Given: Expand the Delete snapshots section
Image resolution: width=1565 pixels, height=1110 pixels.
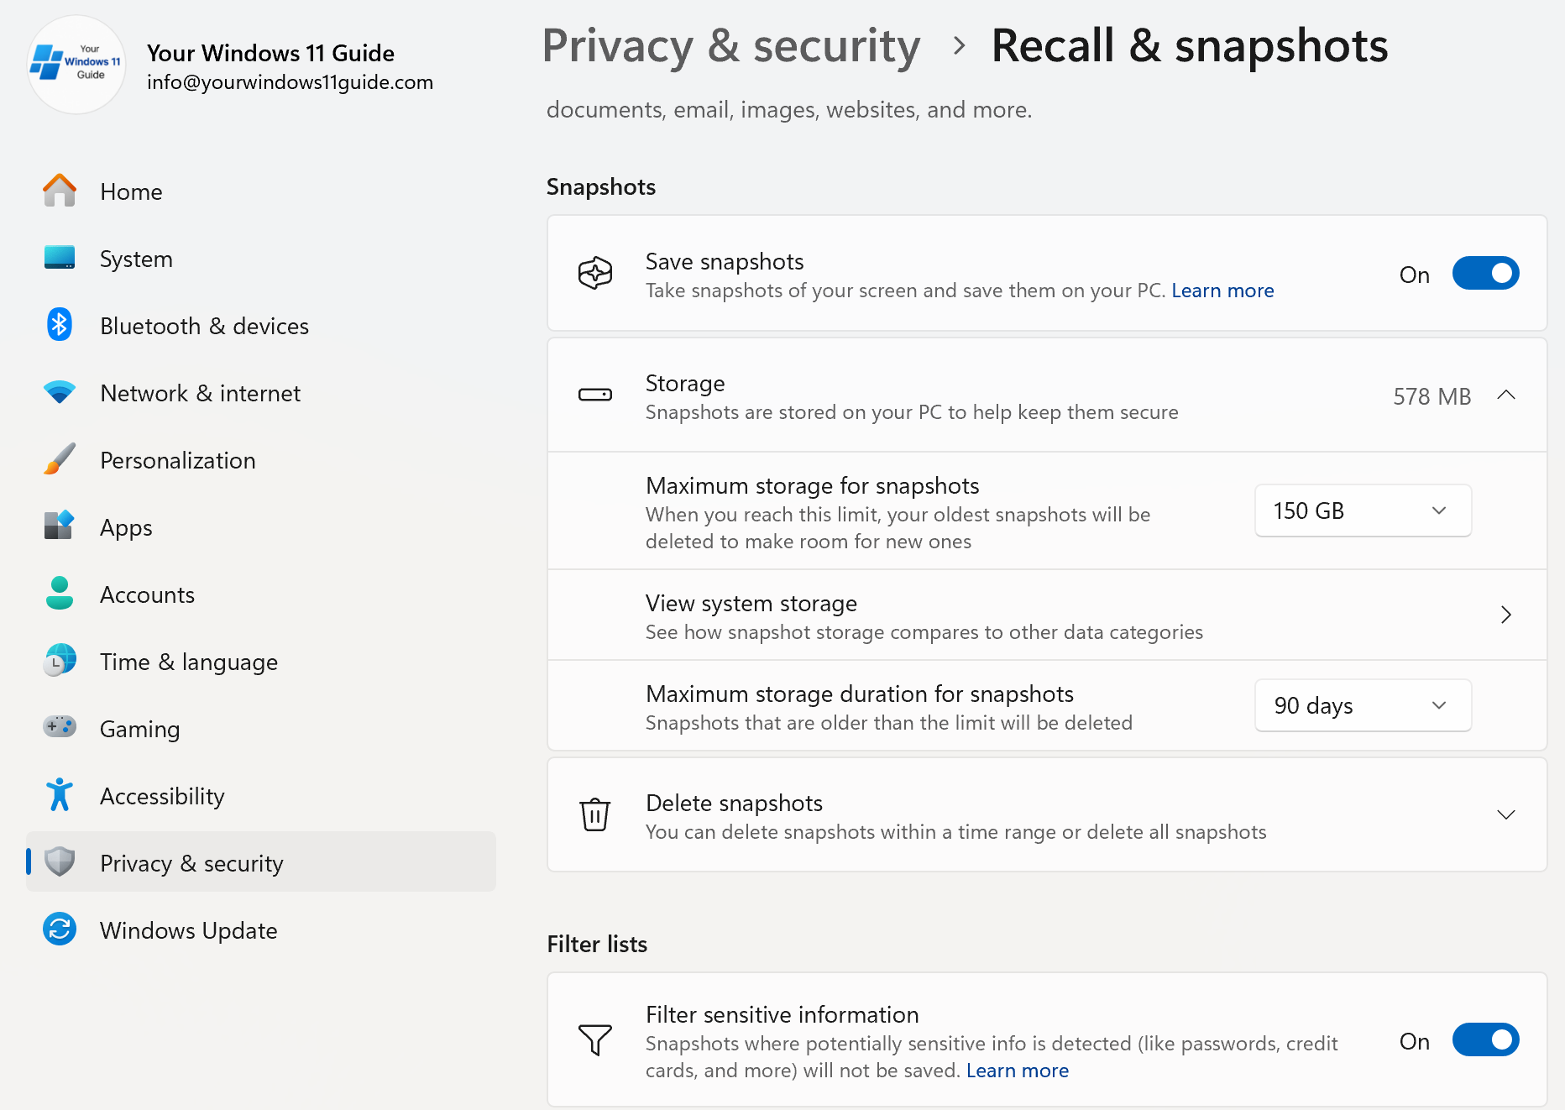Looking at the screenshot, I should coord(1505,815).
